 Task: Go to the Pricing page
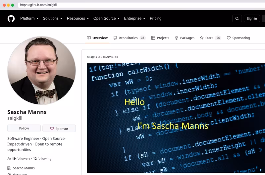tap(155, 19)
